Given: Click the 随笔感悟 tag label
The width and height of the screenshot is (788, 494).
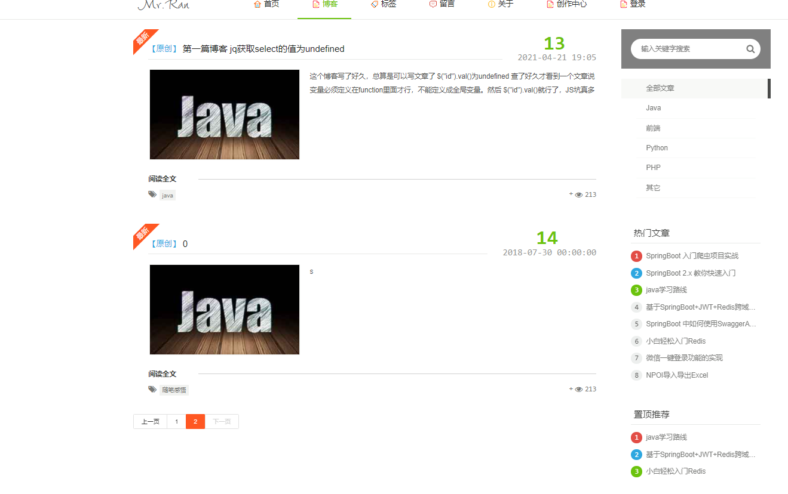Looking at the screenshot, I should [x=174, y=390].
